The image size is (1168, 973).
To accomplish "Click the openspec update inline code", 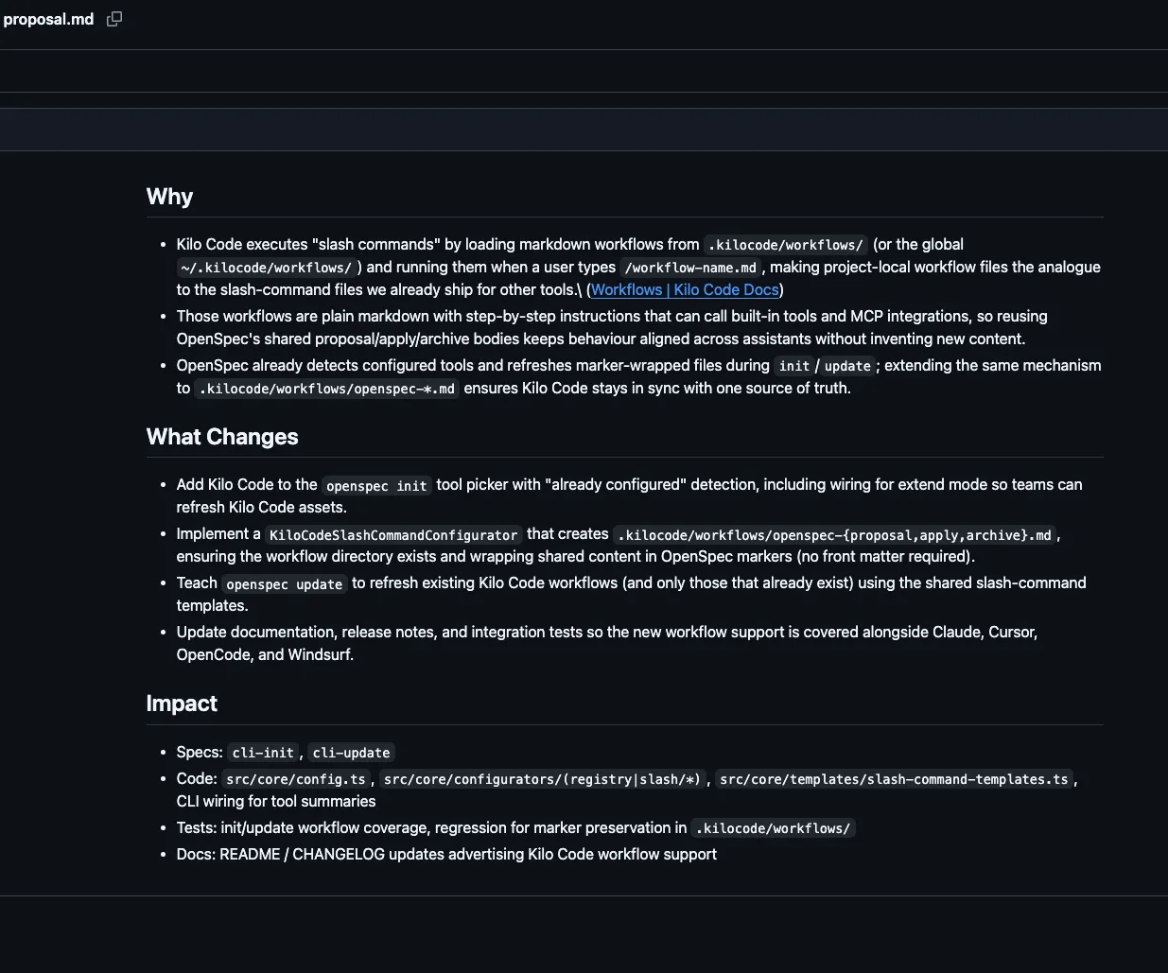I will pyautogui.click(x=284, y=584).
